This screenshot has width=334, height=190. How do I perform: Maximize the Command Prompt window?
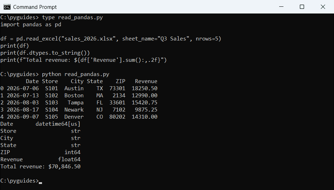pyautogui.click(x=302, y=7)
